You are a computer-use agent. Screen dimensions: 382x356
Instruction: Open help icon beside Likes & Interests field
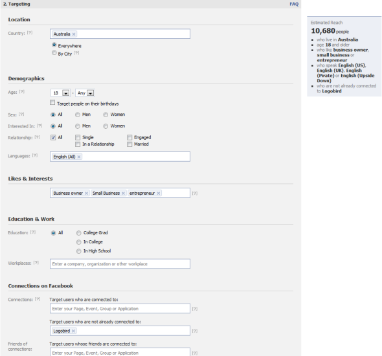click(x=195, y=194)
